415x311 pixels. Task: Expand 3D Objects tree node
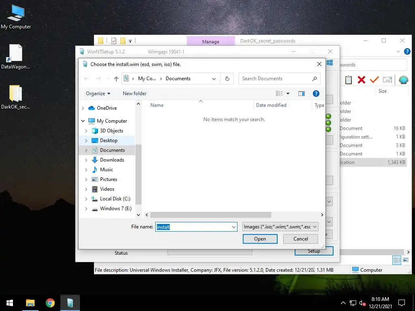click(86, 131)
